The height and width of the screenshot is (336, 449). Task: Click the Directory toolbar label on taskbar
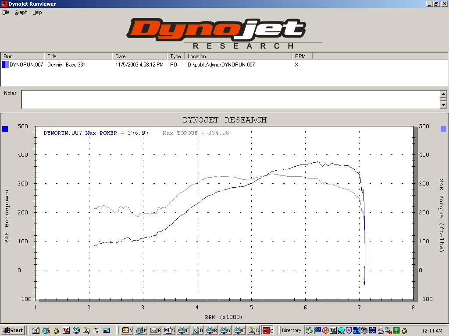tap(292, 330)
